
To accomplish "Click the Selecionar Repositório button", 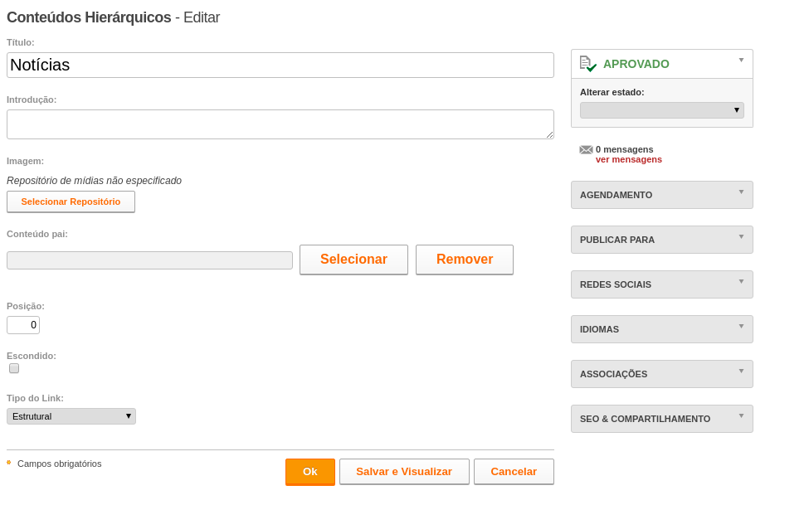I will [x=71, y=202].
